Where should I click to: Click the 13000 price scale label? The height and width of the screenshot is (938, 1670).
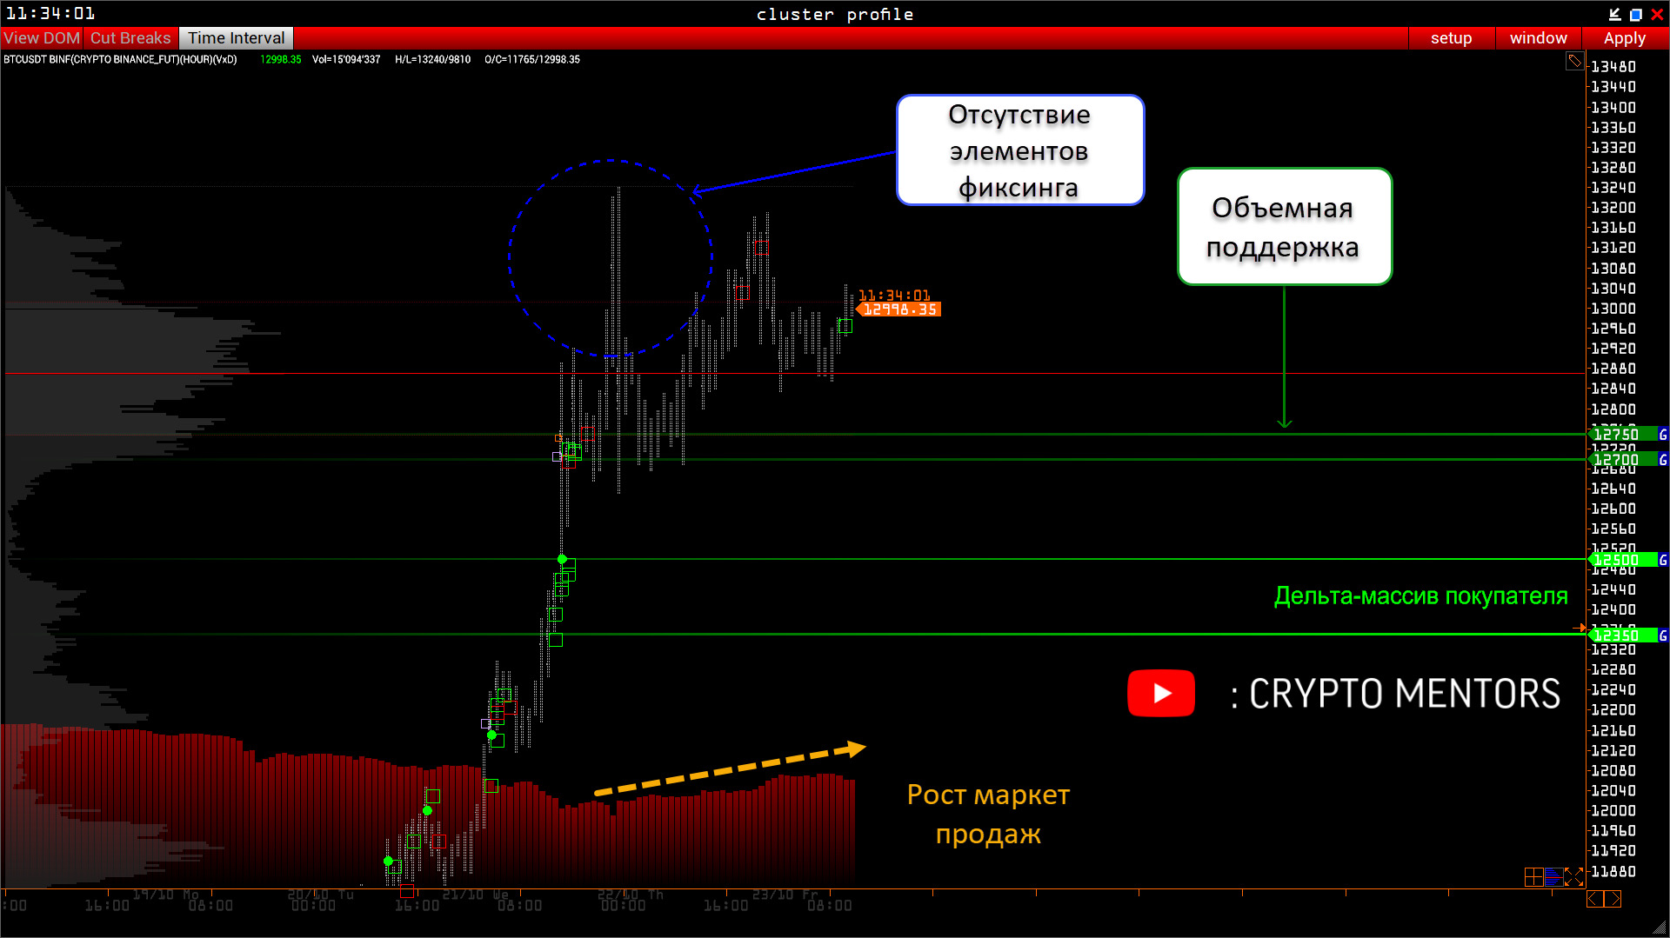(1613, 309)
